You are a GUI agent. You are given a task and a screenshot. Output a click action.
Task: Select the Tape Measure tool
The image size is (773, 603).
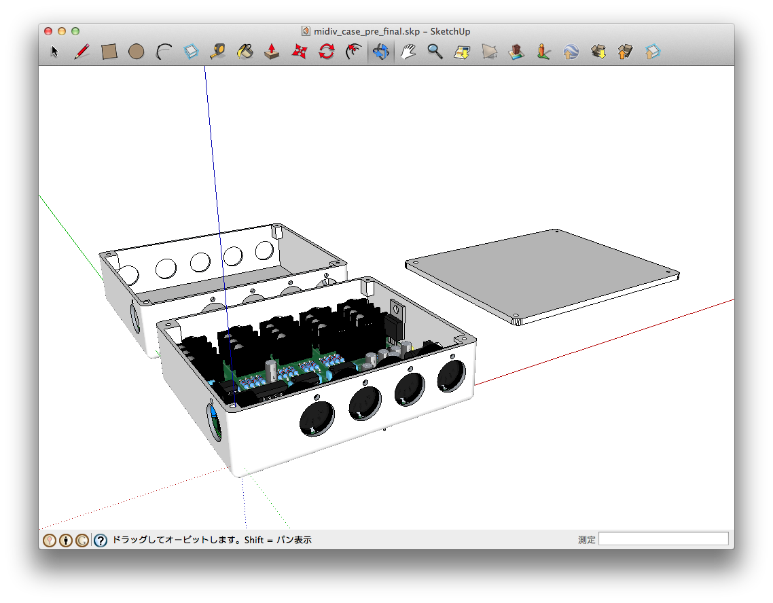218,52
